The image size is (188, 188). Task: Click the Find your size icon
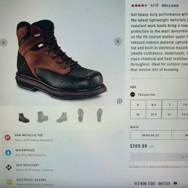tap(133, 94)
